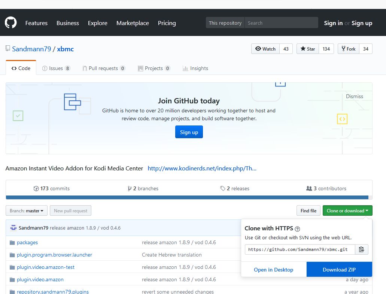Open the Projects tab
The width and height of the screenshot is (386, 294).
point(154,68)
